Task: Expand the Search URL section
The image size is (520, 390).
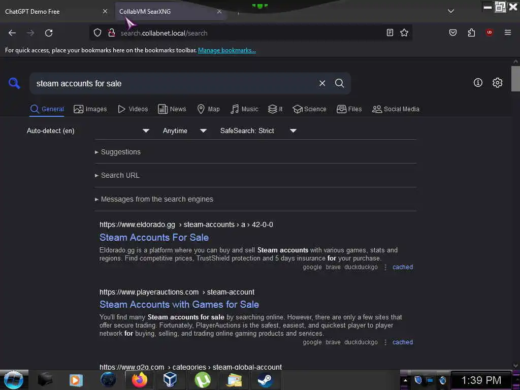Action: [x=117, y=175]
